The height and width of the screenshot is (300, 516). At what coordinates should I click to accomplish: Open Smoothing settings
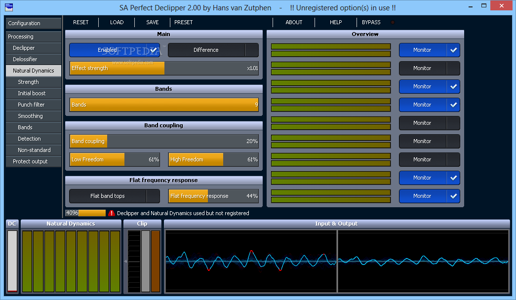click(x=34, y=116)
